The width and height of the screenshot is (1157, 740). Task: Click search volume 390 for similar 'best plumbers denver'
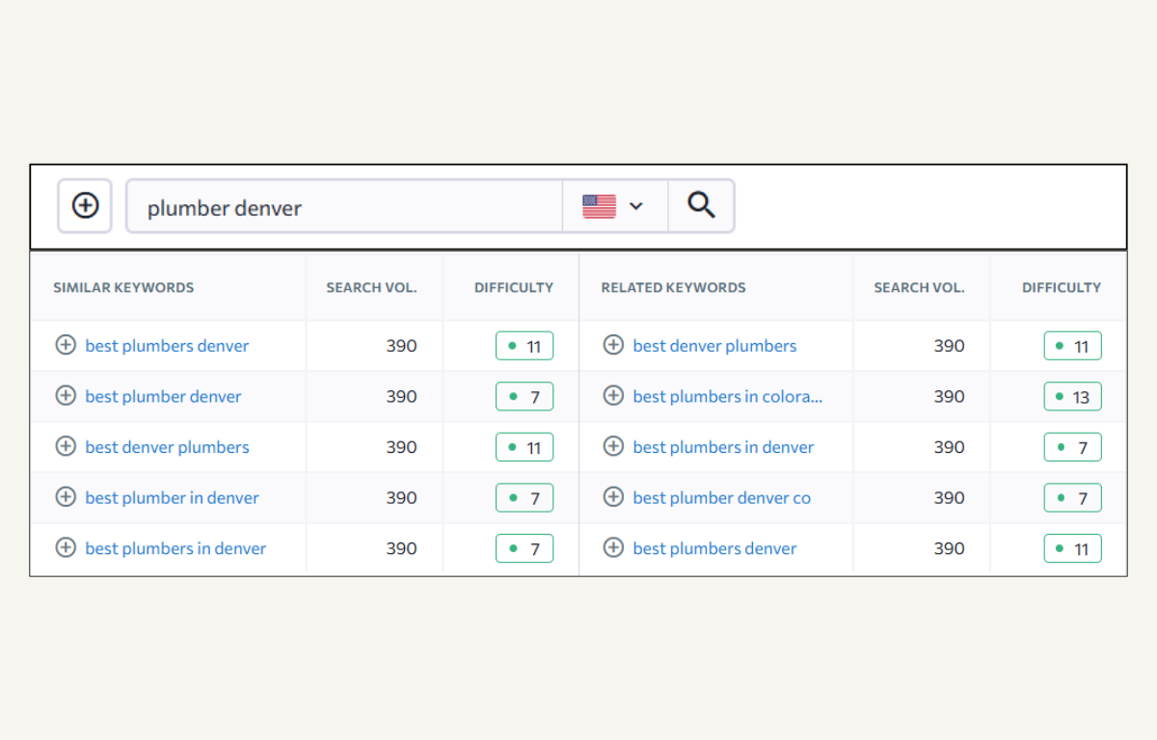coord(401,346)
